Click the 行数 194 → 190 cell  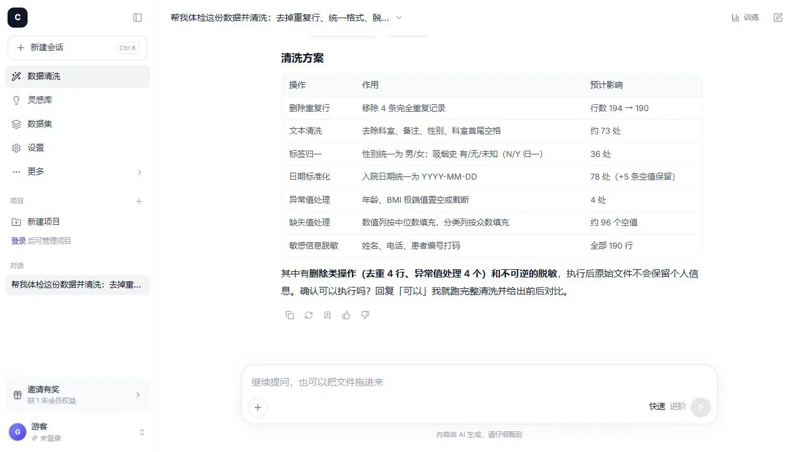pyautogui.click(x=642, y=109)
